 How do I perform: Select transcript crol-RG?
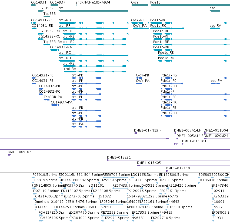[65, 52]
